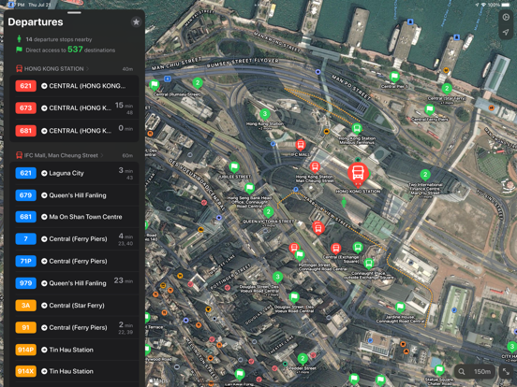Open route 681 Ma On Shan Town Centre
The height and width of the screenshot is (387, 517).
tap(74, 217)
